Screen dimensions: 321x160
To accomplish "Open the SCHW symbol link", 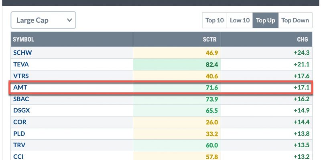I will tap(22, 53).
